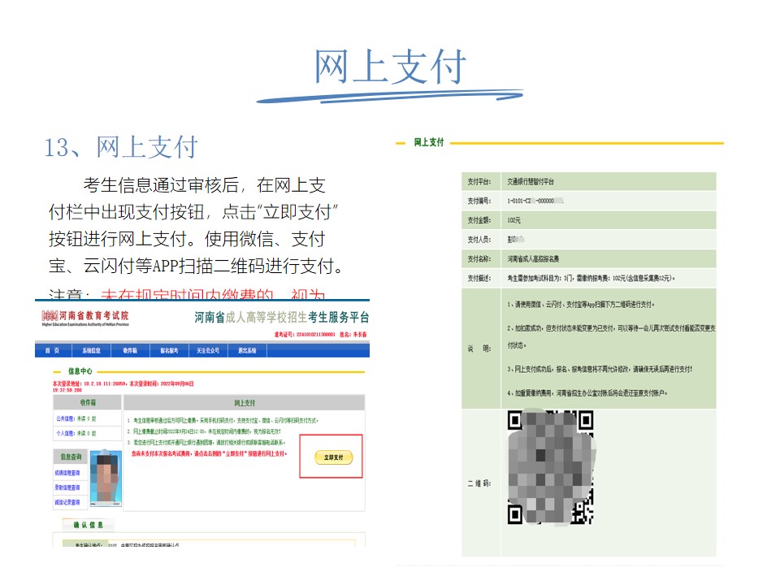Select the 确认信息 tab
This screenshot has height=585, width=780.
[88, 525]
